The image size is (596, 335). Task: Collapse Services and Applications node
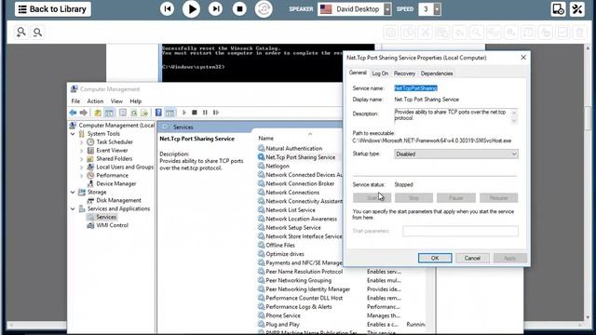73,208
